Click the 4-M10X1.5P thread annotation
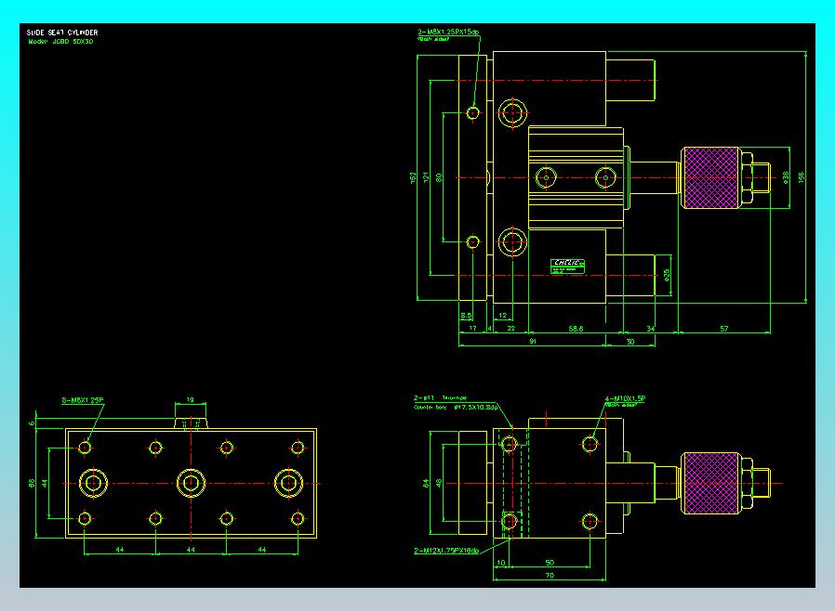The height and width of the screenshot is (611, 835). (625, 398)
